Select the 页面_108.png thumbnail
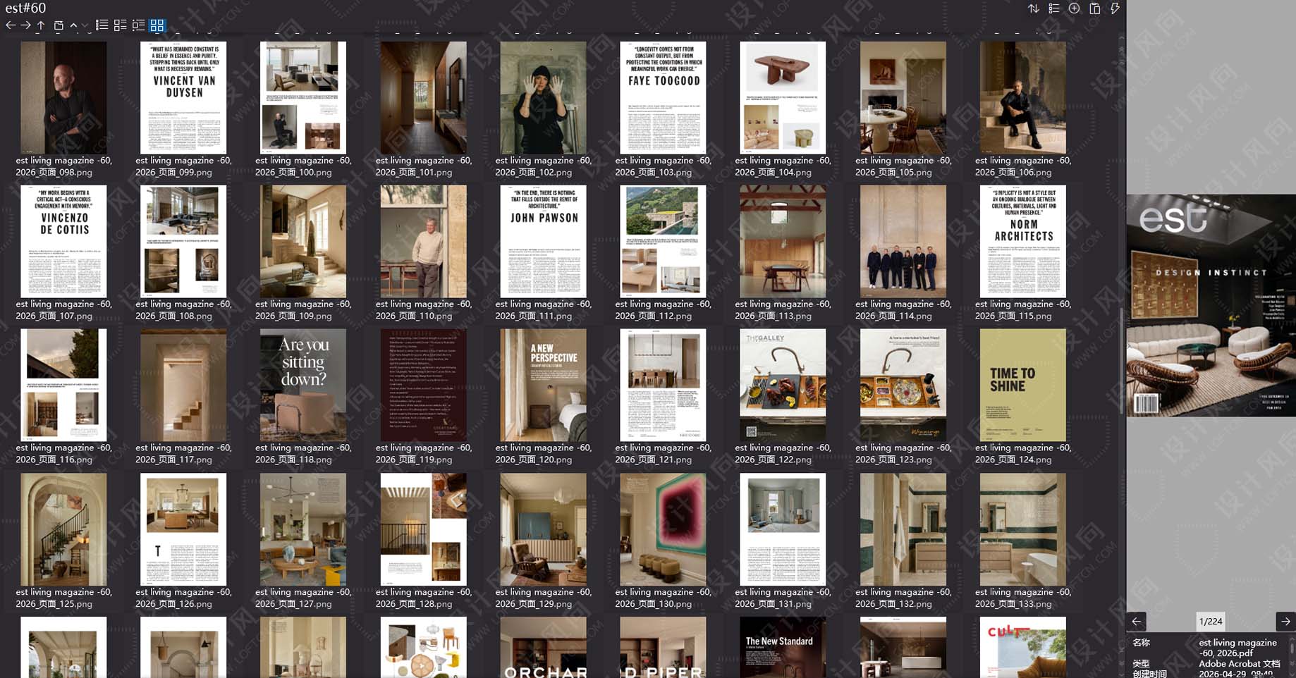The image size is (1296, 678). click(183, 241)
